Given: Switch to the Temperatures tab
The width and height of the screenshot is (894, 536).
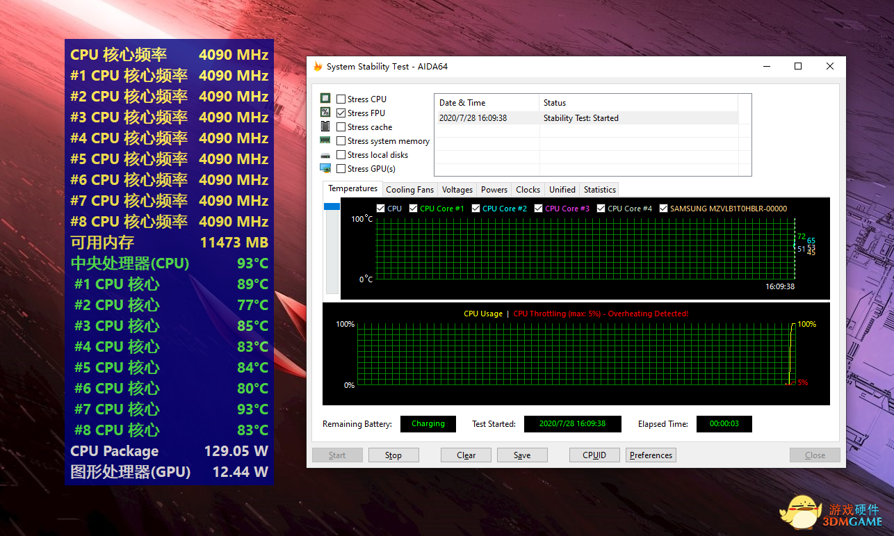Looking at the screenshot, I should [352, 188].
